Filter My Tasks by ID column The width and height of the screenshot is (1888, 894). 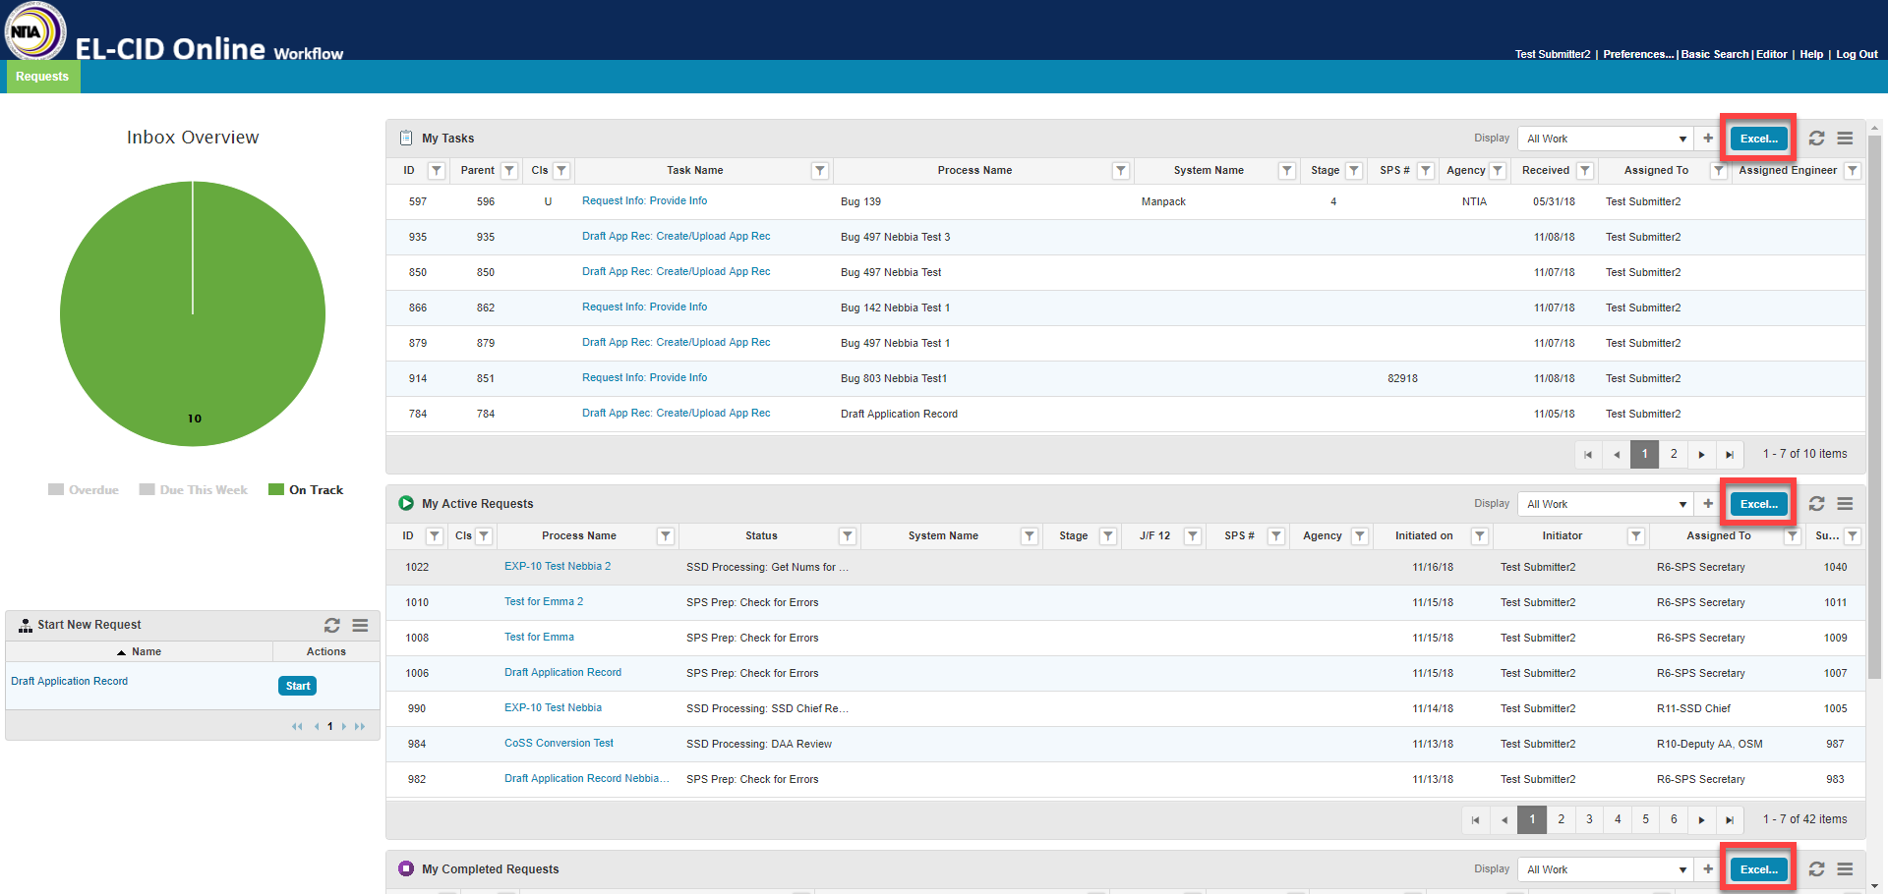pos(437,171)
